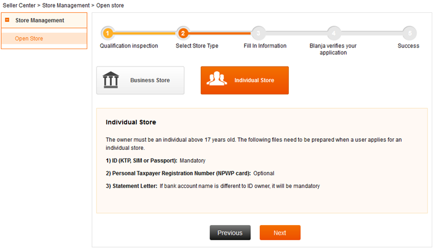Select step 1 Qualification inspection circle
This screenshot has height=250, width=434.
108,34
